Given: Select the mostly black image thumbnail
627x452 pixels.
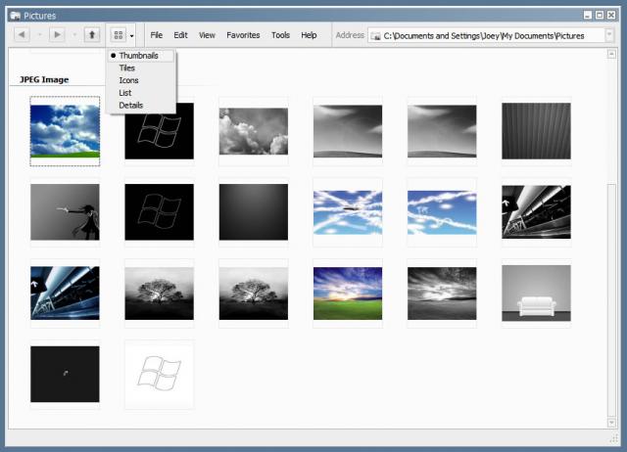Looking at the screenshot, I should pos(65,374).
